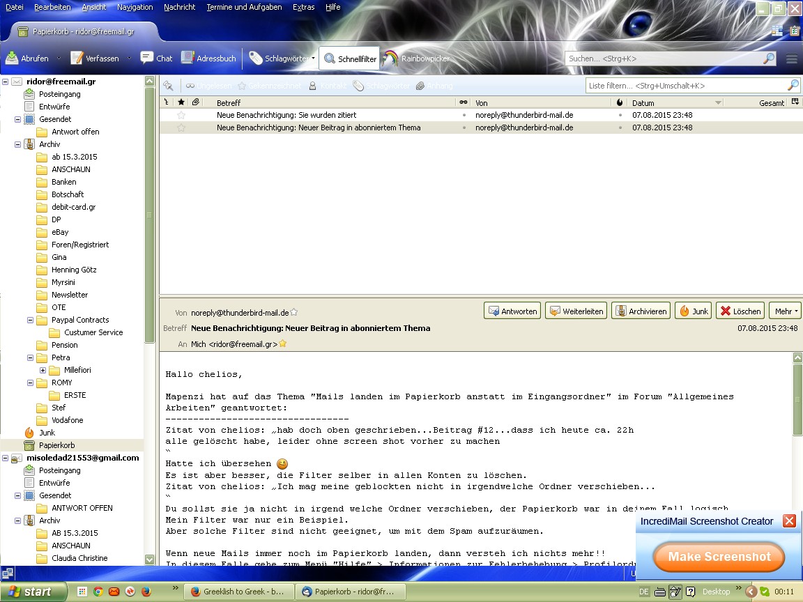Open the Nachricht menu
This screenshot has width=803, height=602.
(179, 7)
